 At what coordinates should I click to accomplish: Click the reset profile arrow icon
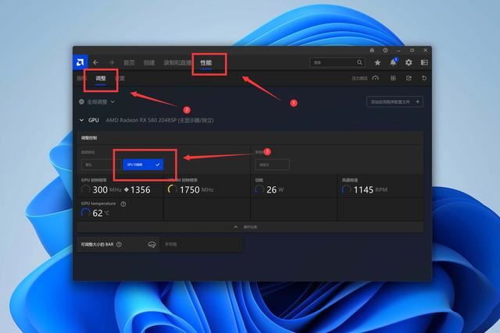[424, 78]
